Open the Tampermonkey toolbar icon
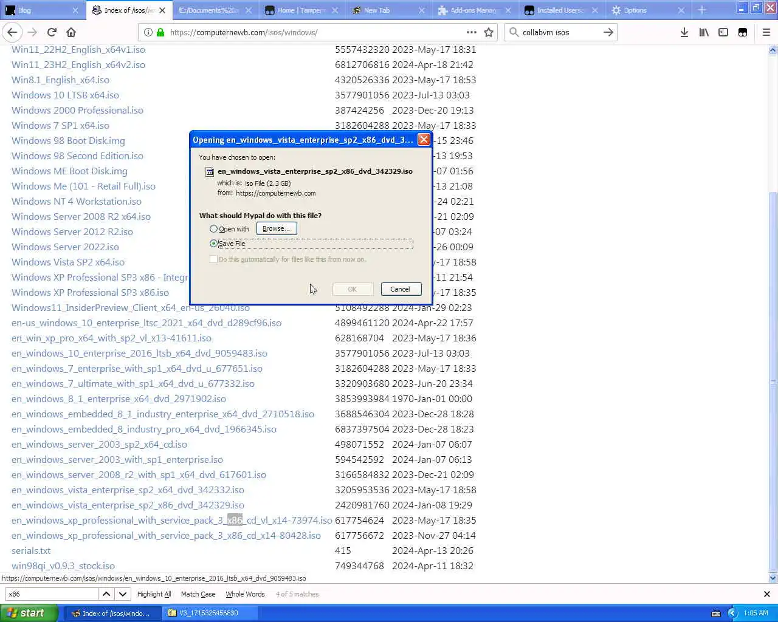 pos(743,32)
